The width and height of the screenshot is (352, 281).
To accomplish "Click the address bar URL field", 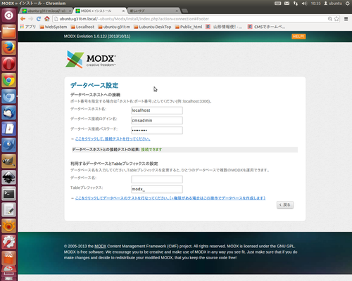I will coord(190,19).
